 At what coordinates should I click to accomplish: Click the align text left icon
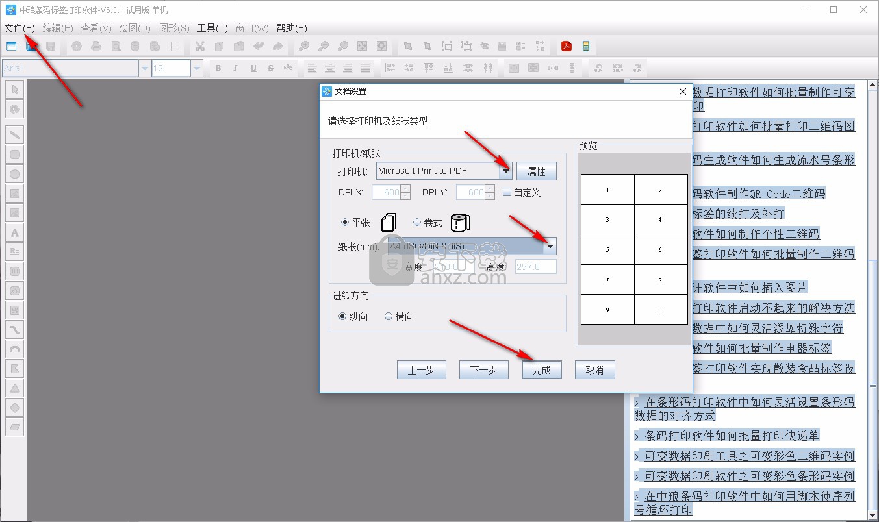(x=312, y=68)
